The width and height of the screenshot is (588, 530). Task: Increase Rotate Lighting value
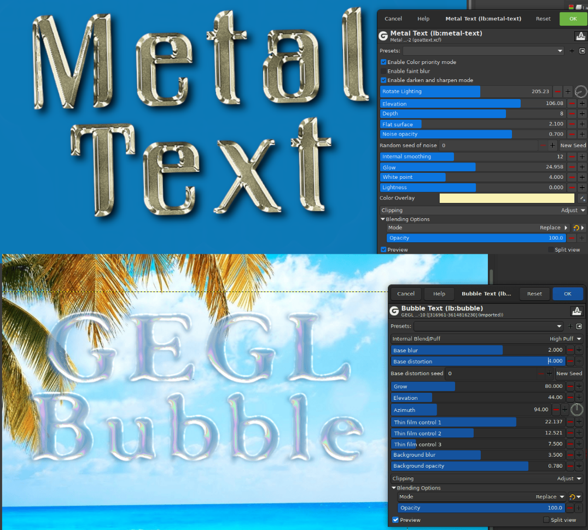point(568,91)
